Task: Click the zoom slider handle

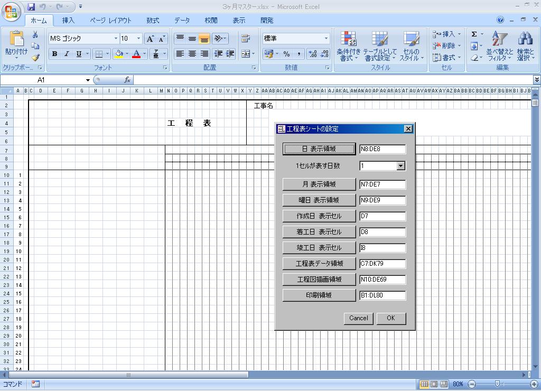Action: [497, 384]
